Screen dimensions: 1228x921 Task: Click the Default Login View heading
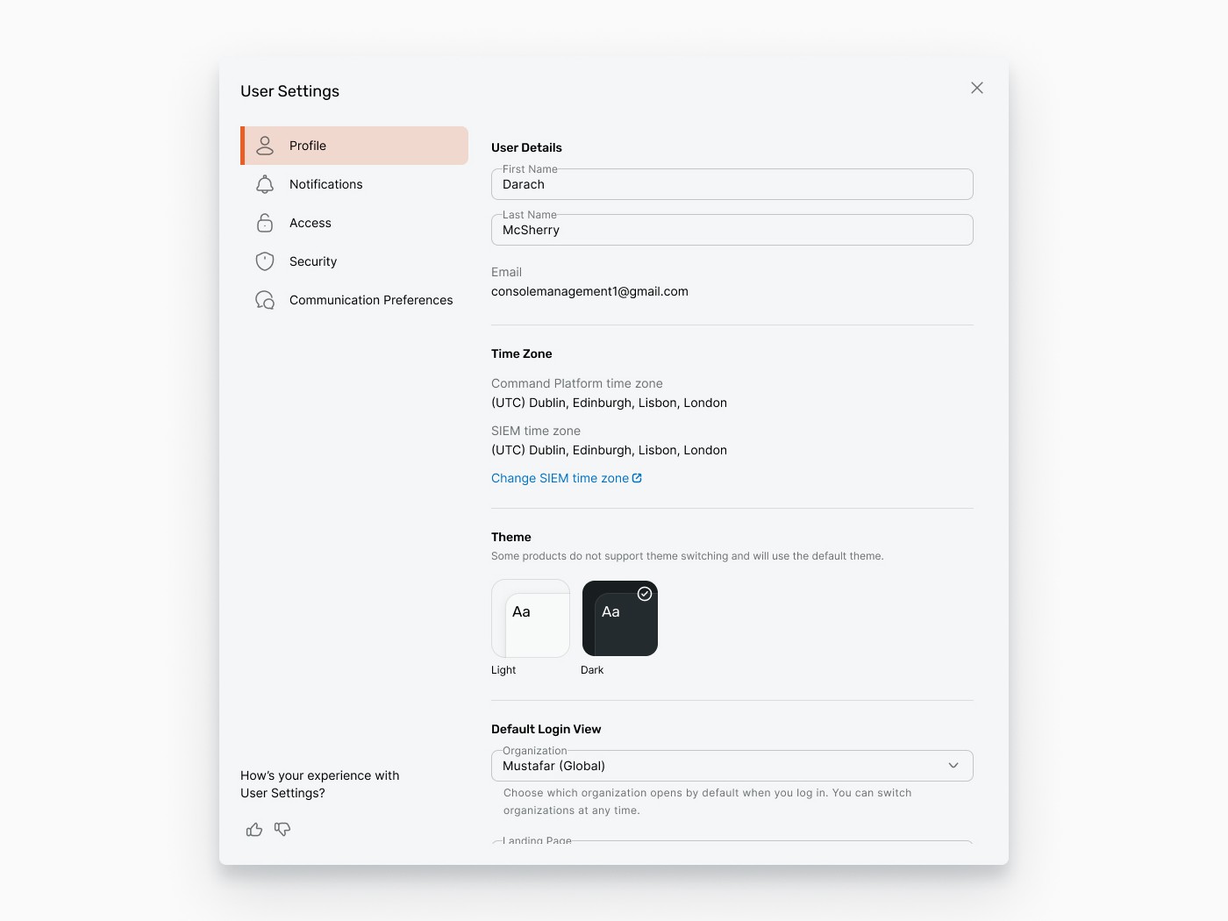click(546, 729)
